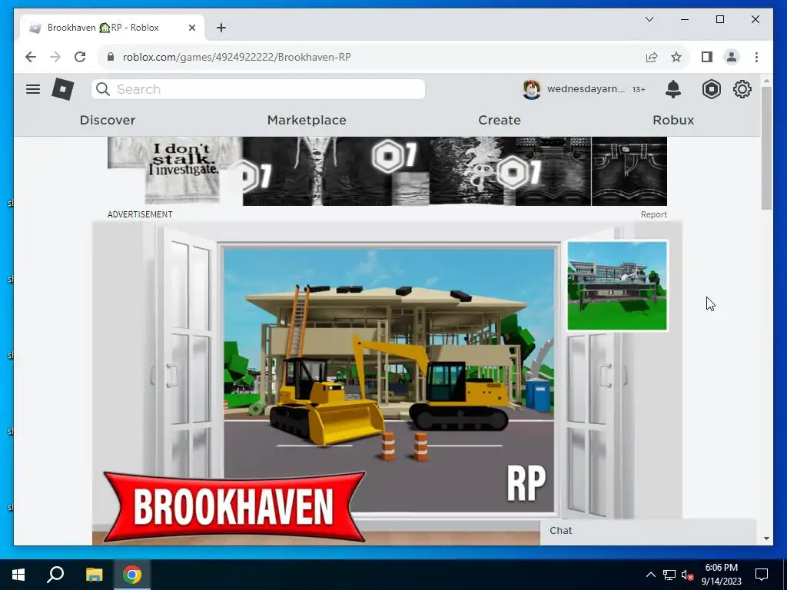Click the muted volume tray icon
Viewport: 787px width, 590px height.
tap(687, 575)
